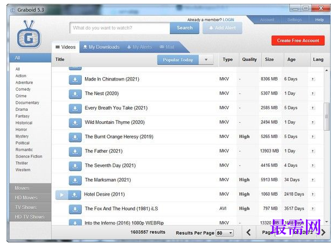Open the Account menu
331x244 pixels.
coord(267,20)
